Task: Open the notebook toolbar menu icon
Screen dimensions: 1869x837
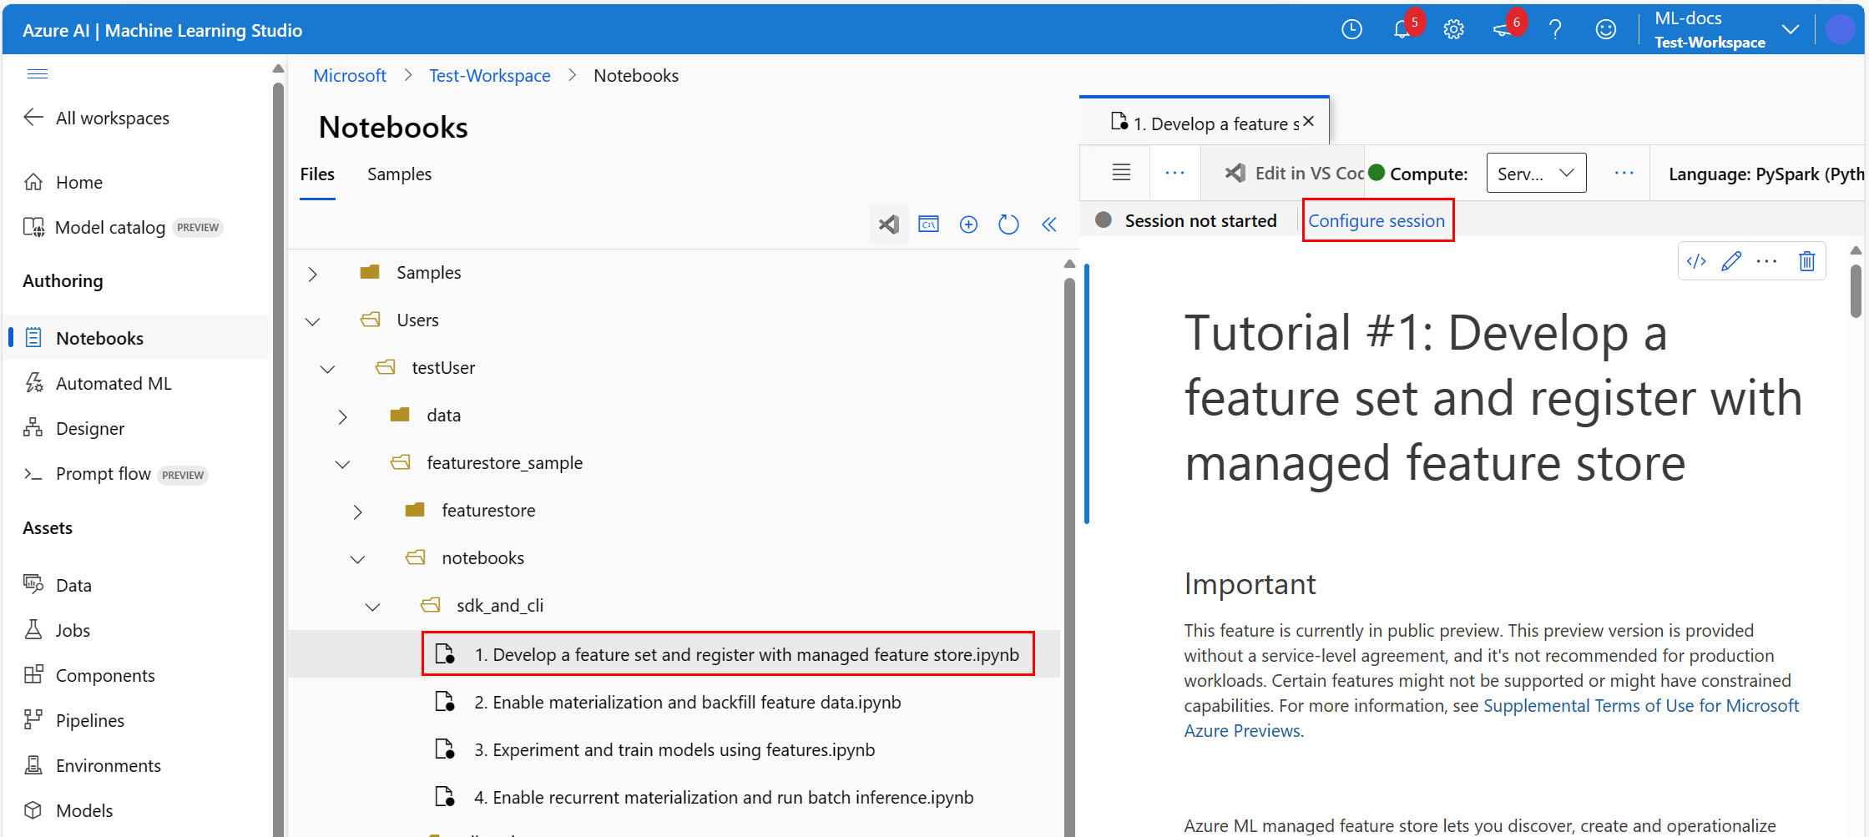Action: 1121,173
